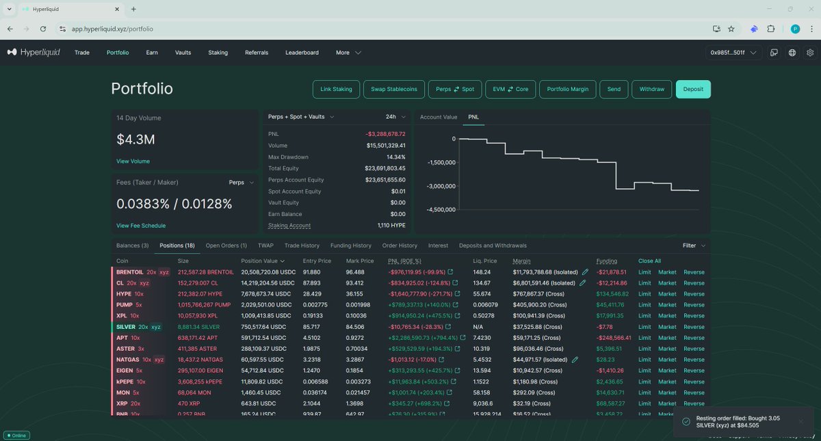Click the Perps to Spot transfer button
Image resolution: width=821 pixels, height=441 pixels.
coord(455,89)
